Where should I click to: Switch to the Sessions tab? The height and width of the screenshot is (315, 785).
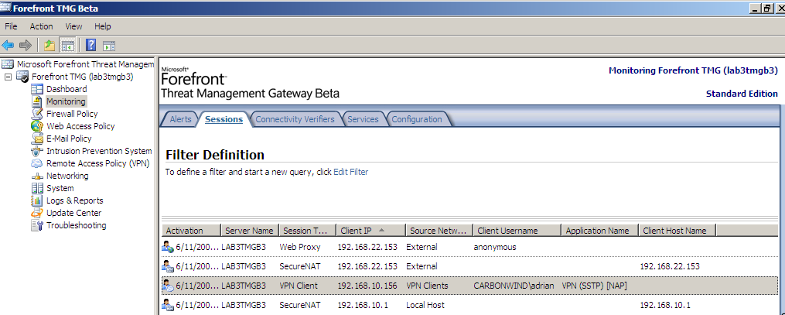click(224, 119)
